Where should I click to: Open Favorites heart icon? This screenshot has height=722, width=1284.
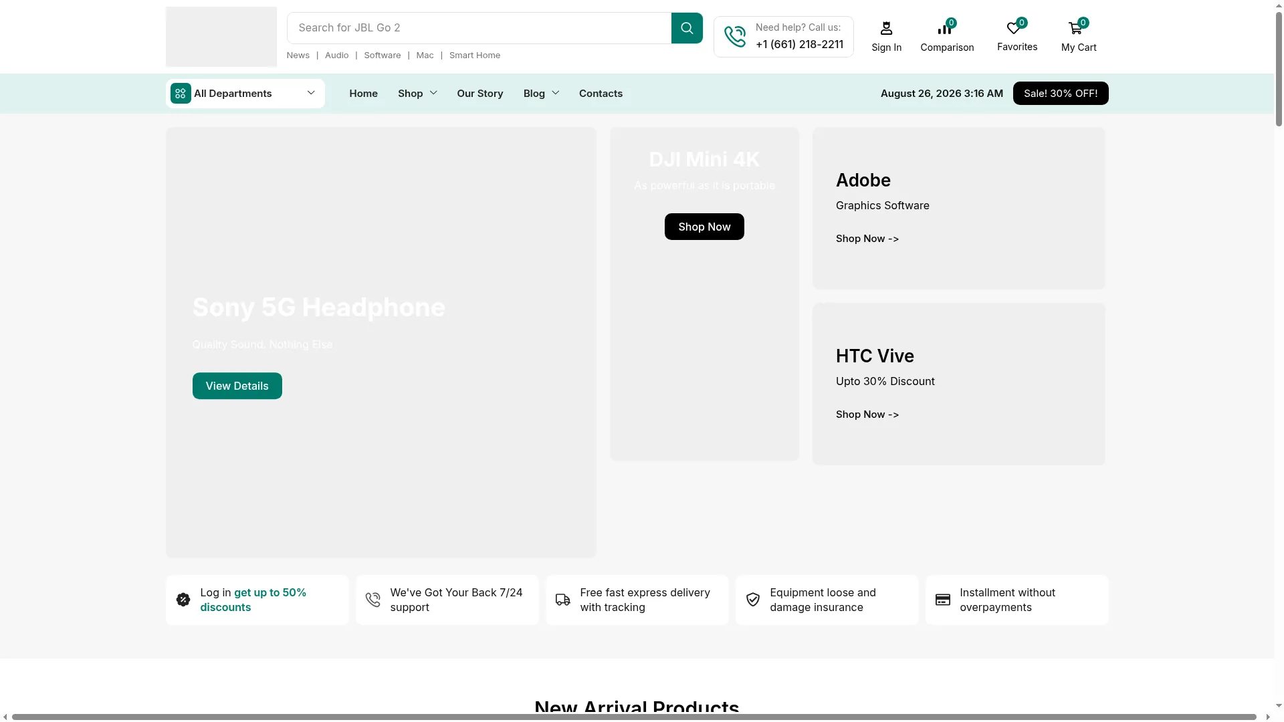click(1014, 28)
